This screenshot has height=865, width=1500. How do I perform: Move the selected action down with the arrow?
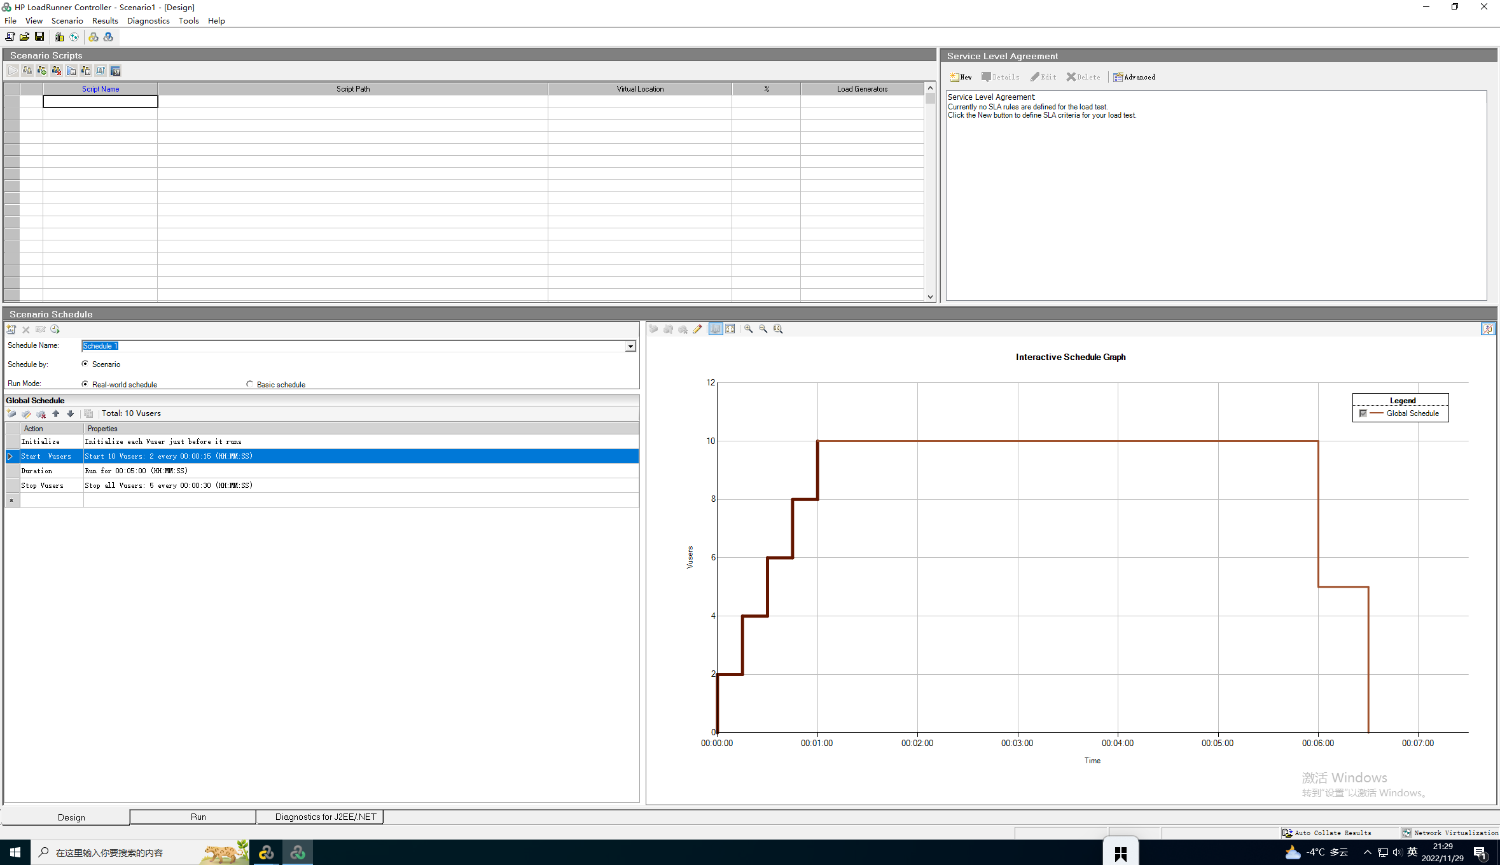click(71, 413)
